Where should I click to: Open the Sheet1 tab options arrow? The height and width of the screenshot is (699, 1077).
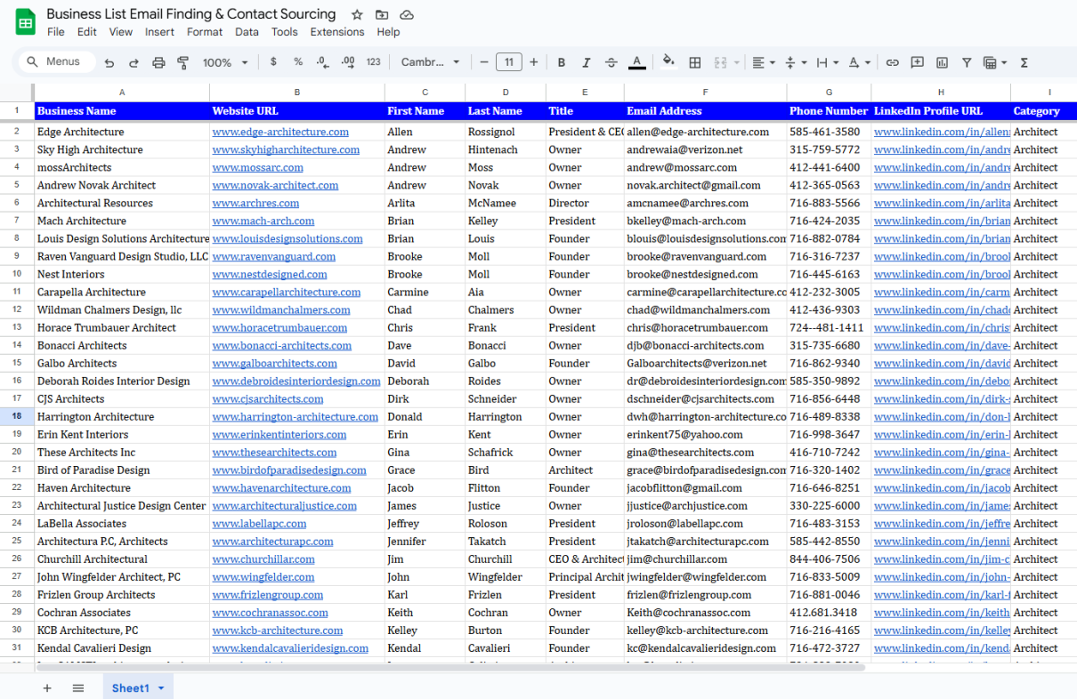coord(161,688)
